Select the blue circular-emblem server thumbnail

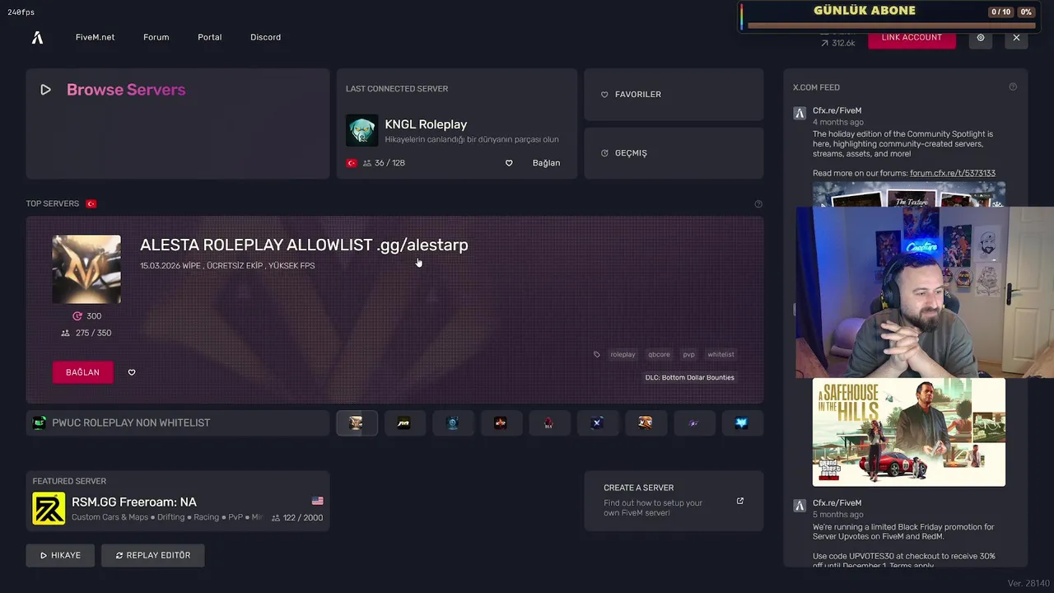click(x=452, y=423)
